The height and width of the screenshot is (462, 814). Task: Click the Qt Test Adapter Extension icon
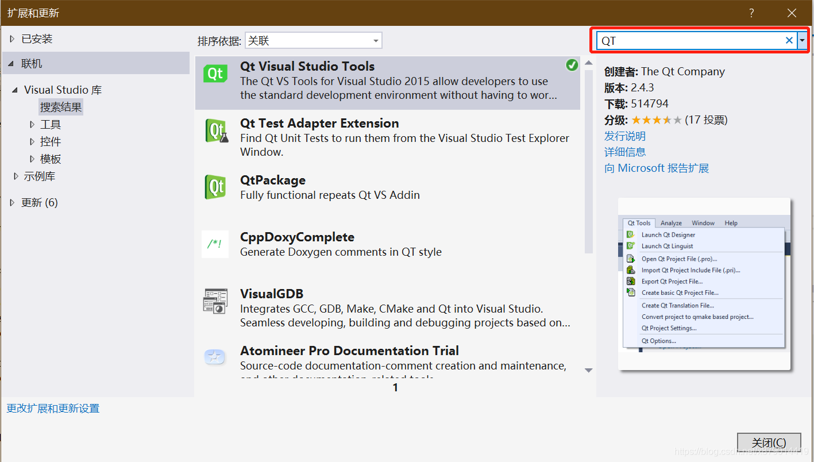217,130
